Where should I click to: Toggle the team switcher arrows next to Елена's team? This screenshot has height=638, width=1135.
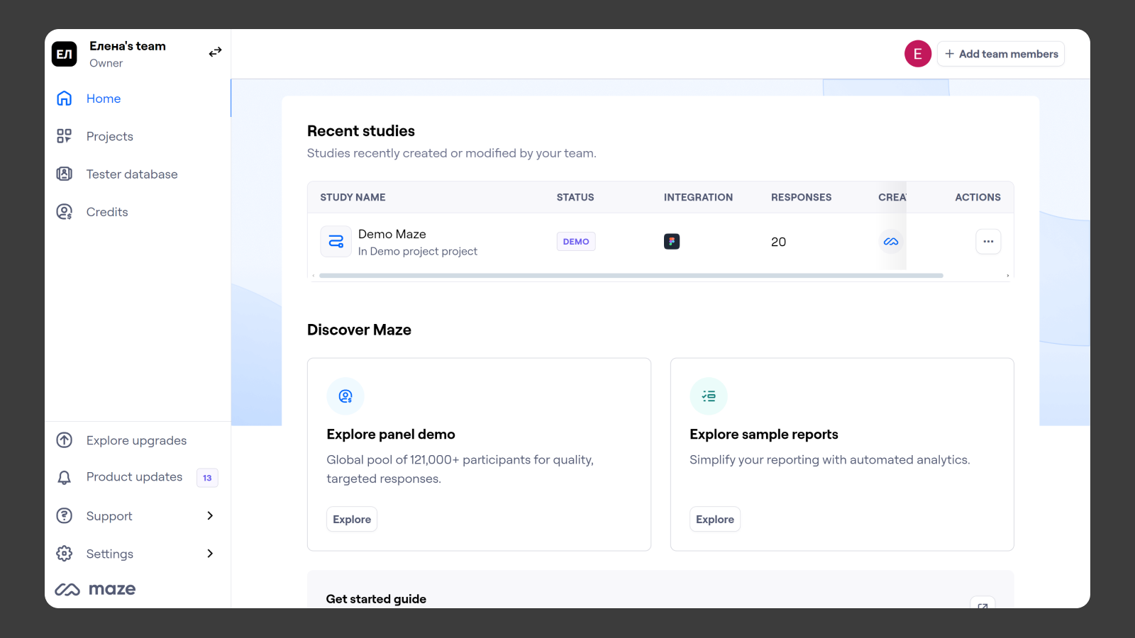click(x=215, y=52)
